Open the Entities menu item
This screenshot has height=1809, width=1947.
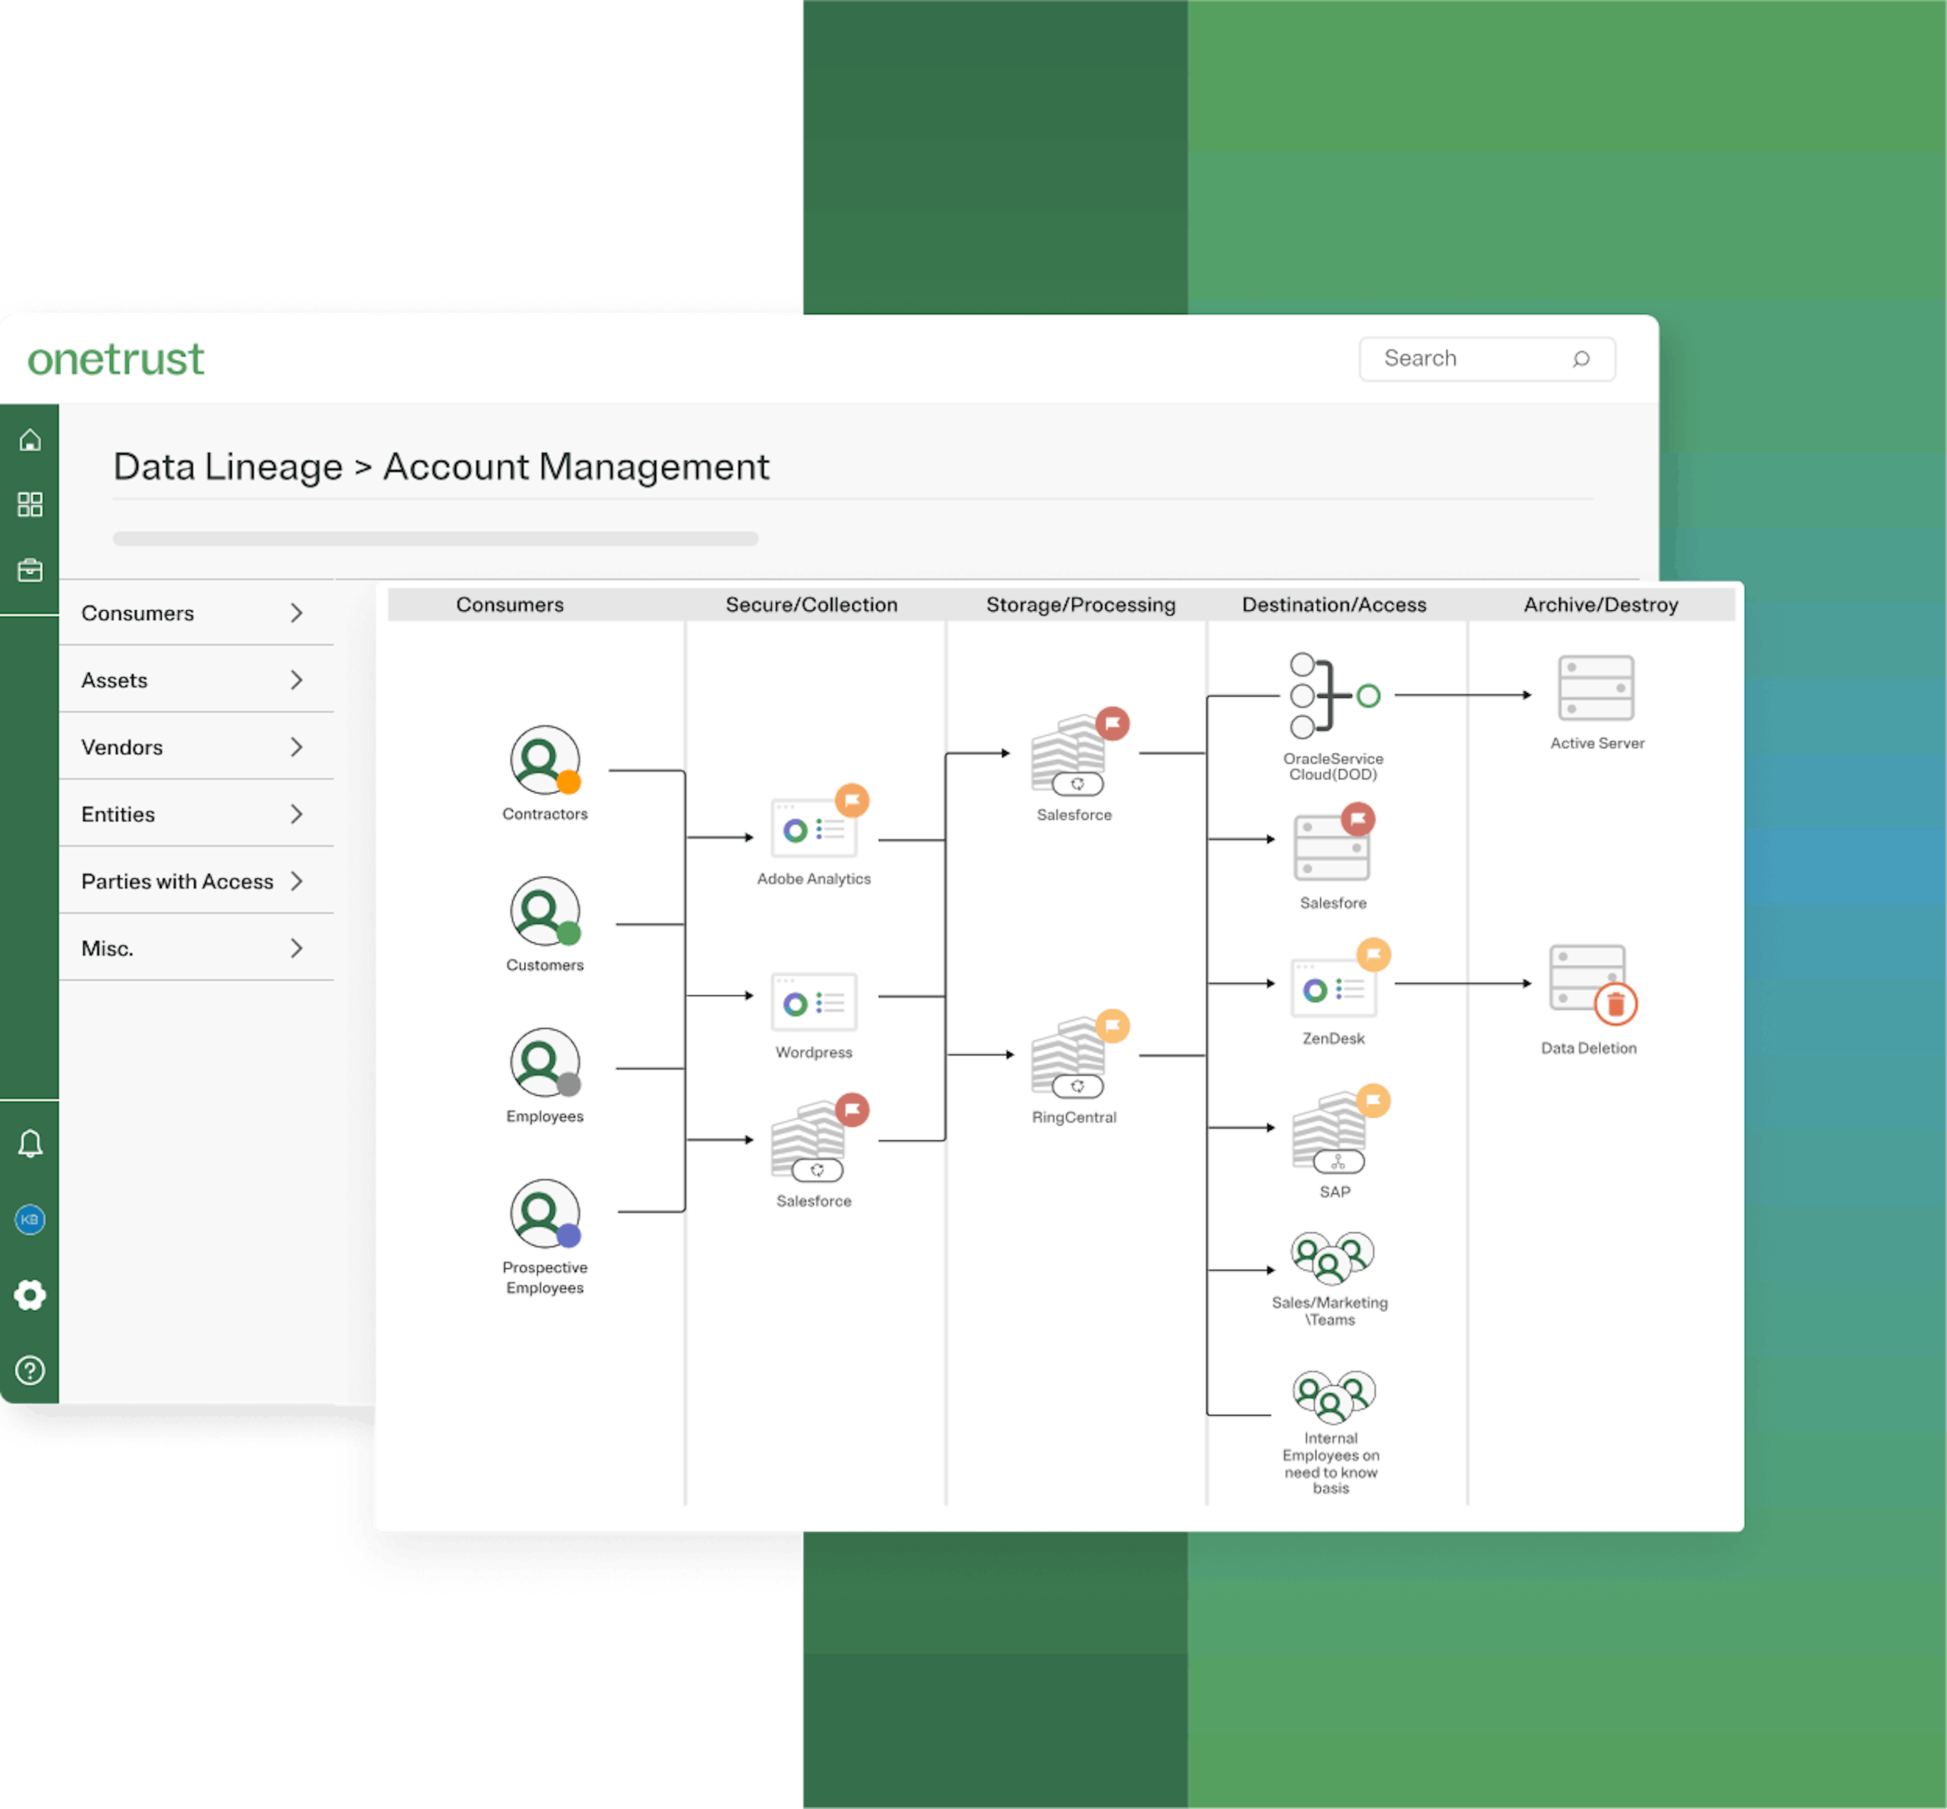point(196,815)
